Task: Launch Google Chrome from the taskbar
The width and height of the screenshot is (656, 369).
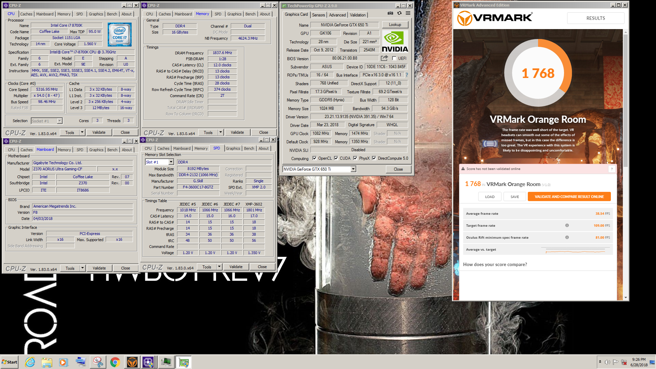Action: coord(115,362)
